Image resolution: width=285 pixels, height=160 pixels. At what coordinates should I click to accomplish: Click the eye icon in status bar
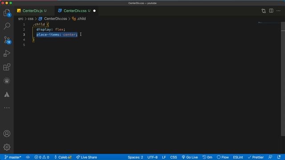pyautogui.click(x=28, y=157)
